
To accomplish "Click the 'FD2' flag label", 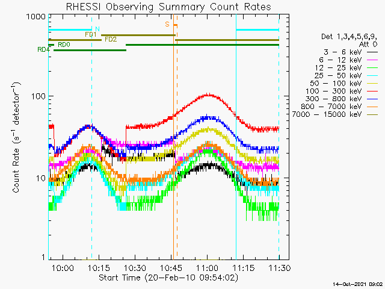I will (x=111, y=39).
